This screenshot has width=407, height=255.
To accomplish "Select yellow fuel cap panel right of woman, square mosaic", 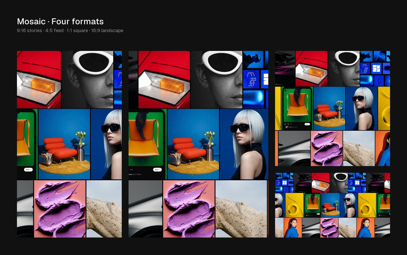I will click(x=384, y=108).
